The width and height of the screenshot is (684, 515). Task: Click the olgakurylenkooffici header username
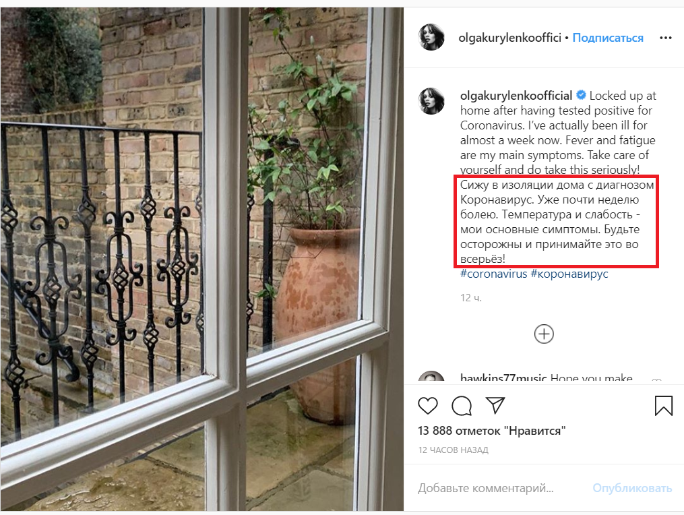(x=509, y=38)
